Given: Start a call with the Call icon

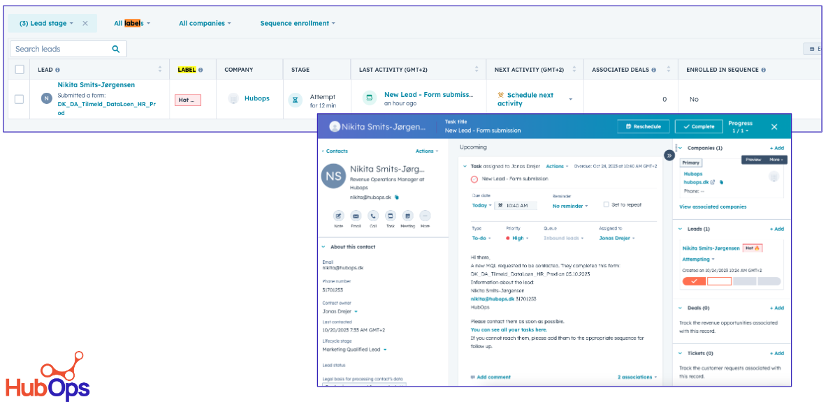Looking at the screenshot, I should 373,216.
